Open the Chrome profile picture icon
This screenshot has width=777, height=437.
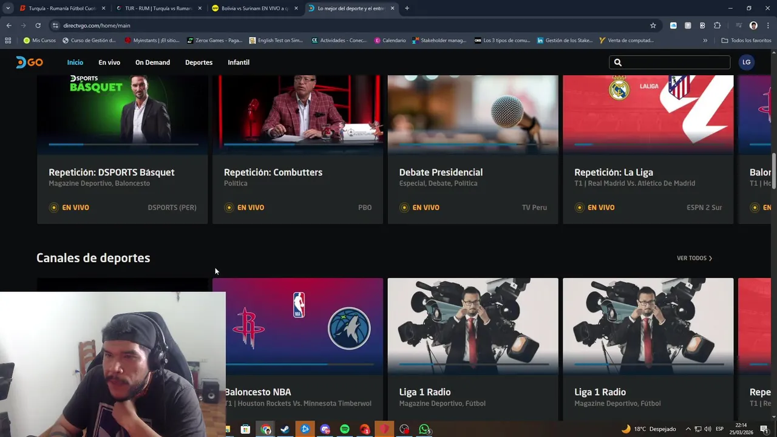(x=753, y=25)
